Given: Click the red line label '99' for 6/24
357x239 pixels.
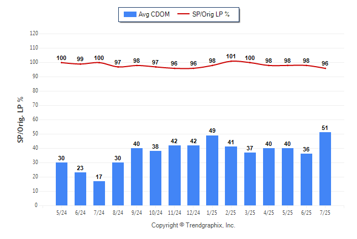Looking at the screenshot, I should click(x=80, y=59).
